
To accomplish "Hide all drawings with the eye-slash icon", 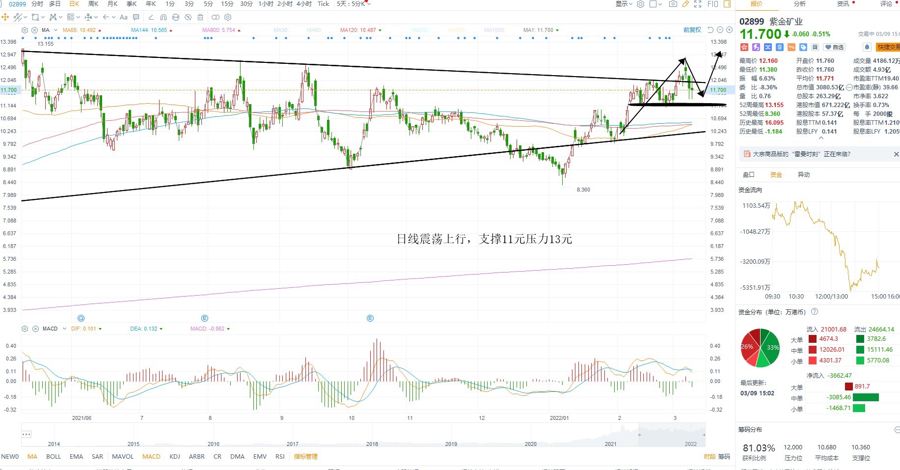I will point(188,17).
